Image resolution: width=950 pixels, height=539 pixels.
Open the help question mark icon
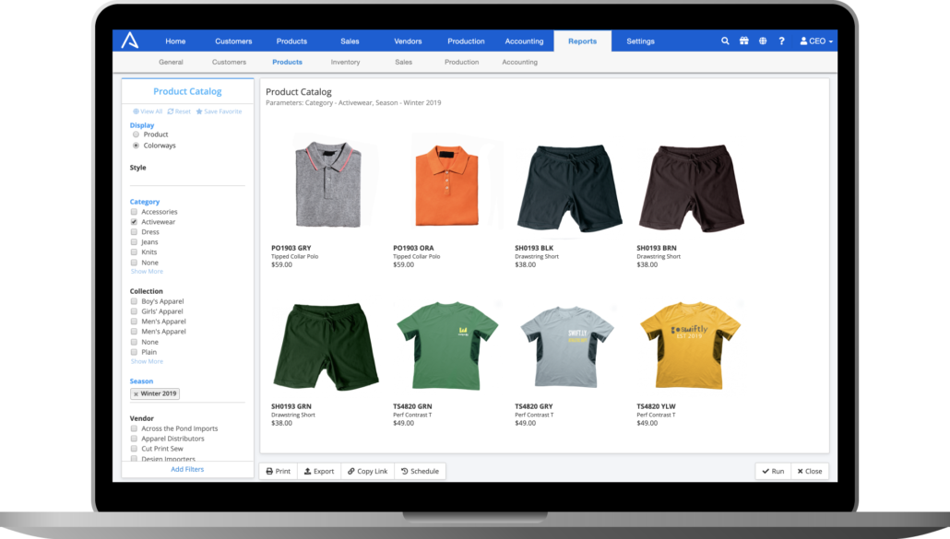[x=781, y=41]
